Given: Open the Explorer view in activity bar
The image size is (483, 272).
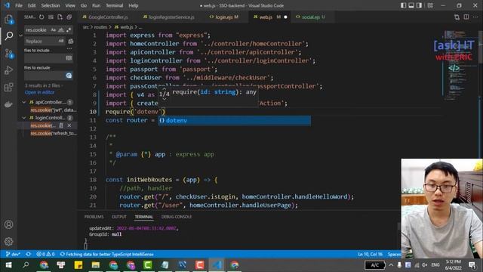Looking at the screenshot, I should pos(8,19).
